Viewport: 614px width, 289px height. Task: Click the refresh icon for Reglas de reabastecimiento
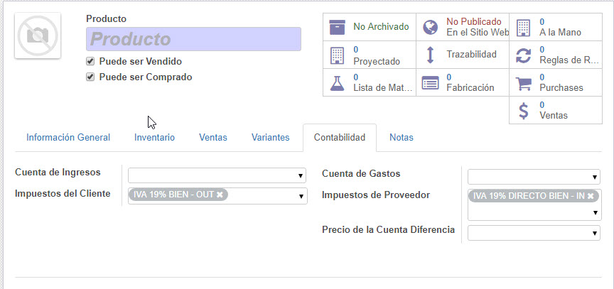click(x=523, y=55)
